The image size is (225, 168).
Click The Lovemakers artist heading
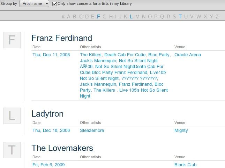(x=62, y=148)
